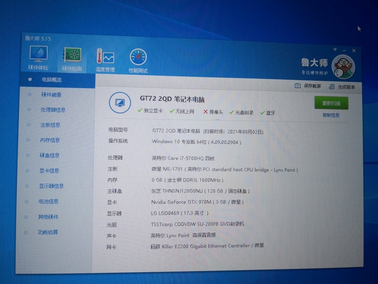Click the 鲁大师 mascot avatar
The image size is (378, 284).
[x=343, y=67]
